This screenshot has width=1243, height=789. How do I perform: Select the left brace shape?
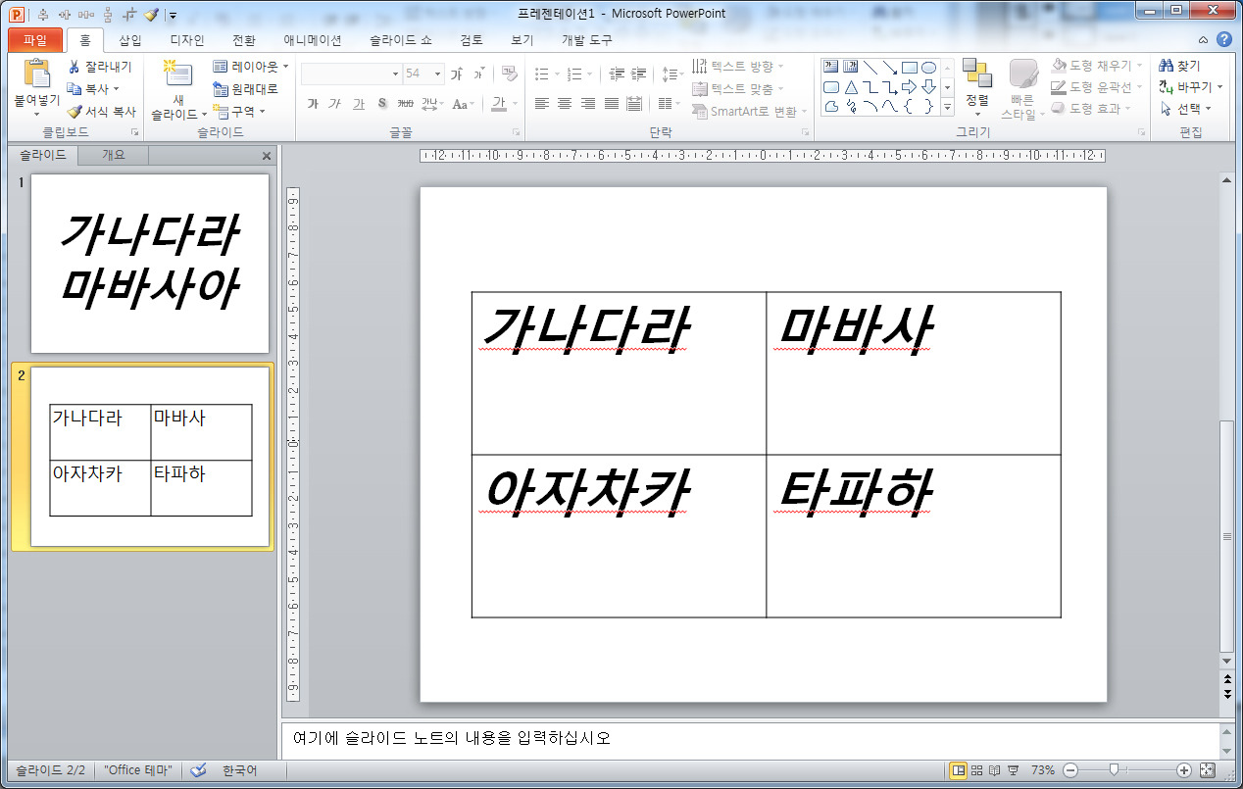tap(909, 107)
